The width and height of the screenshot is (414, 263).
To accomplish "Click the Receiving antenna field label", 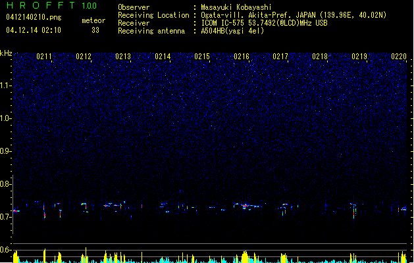I will point(151,31).
